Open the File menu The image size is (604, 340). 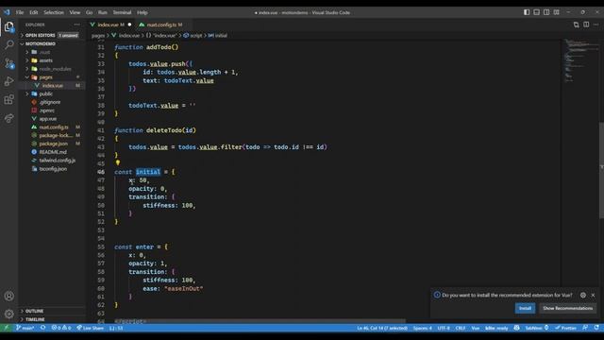pyautogui.click(x=20, y=12)
